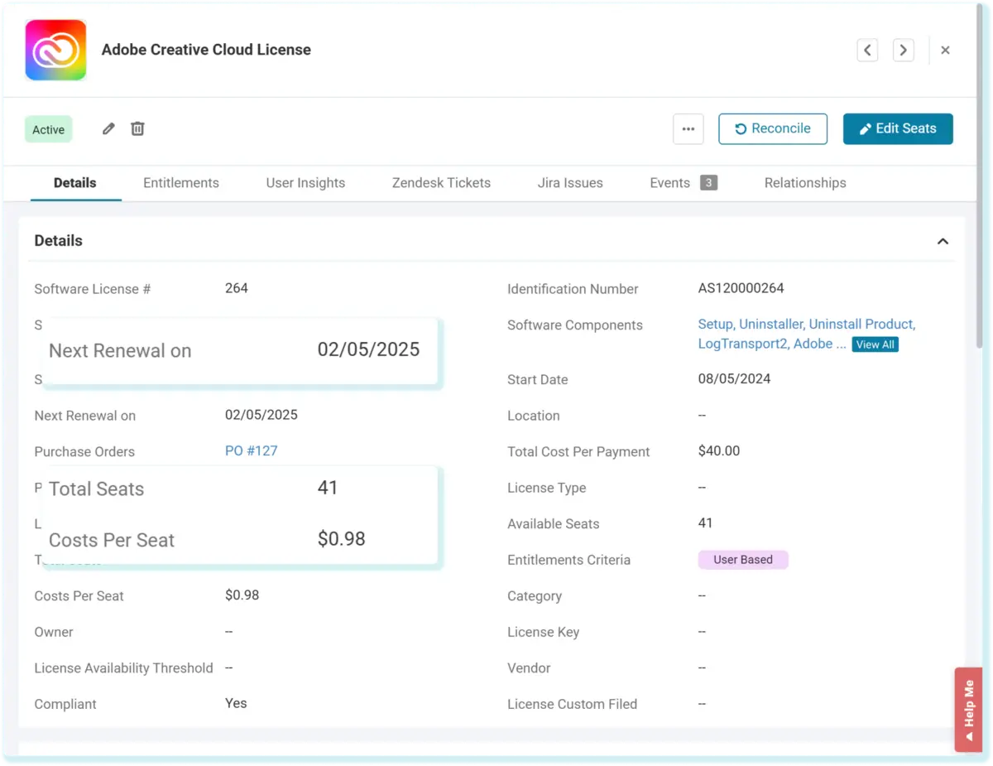The height and width of the screenshot is (766, 993).
Task: Click the Active status badge
Action: (48, 130)
